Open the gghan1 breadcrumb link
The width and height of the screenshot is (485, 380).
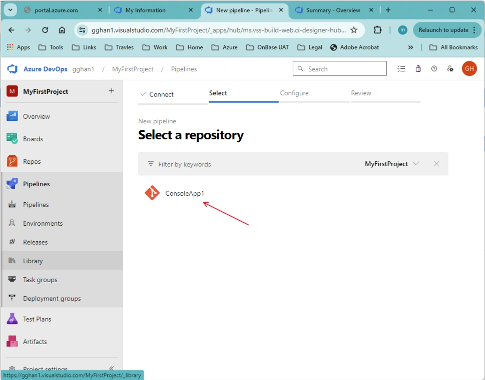(83, 69)
